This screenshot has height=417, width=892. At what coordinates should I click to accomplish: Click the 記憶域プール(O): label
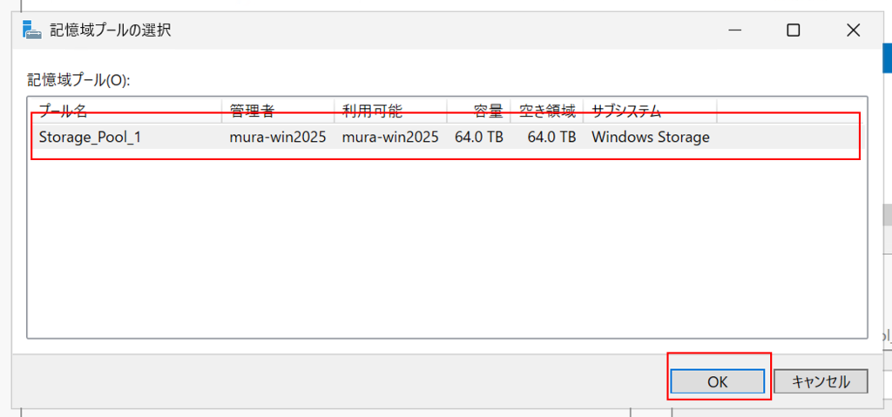pos(78,80)
